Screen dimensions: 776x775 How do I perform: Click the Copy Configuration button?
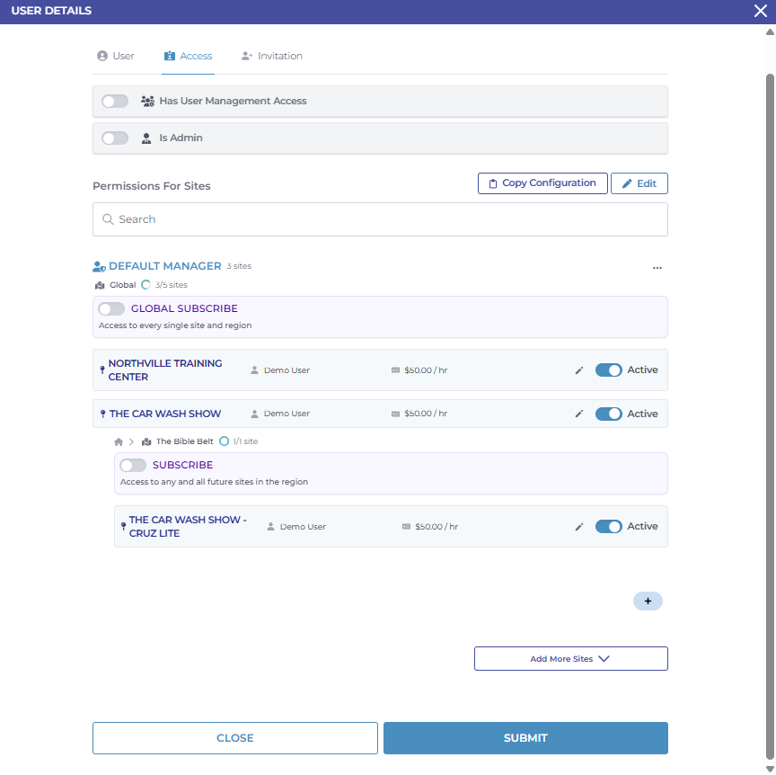(x=542, y=183)
